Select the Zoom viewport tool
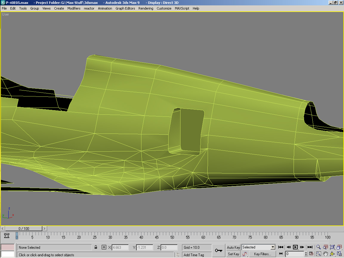 [319, 247]
